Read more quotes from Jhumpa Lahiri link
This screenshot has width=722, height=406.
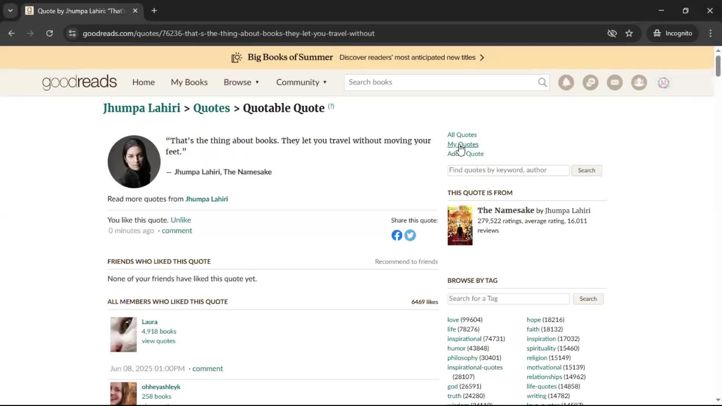[x=206, y=199]
